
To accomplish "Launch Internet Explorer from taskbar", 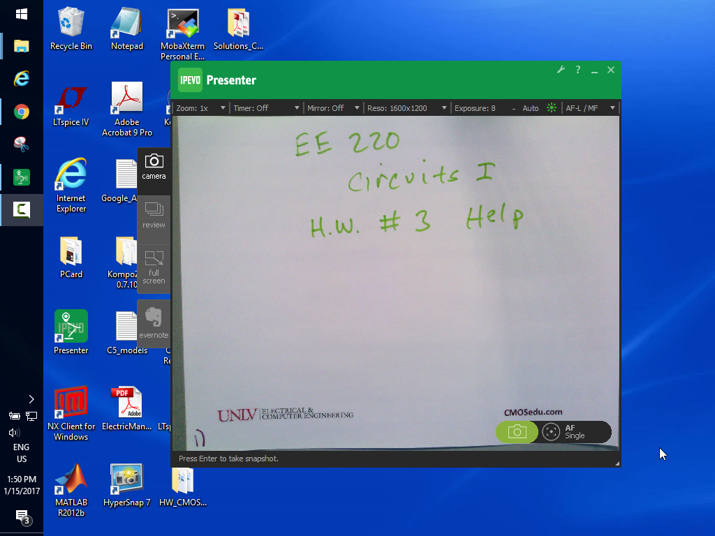I will [22, 79].
